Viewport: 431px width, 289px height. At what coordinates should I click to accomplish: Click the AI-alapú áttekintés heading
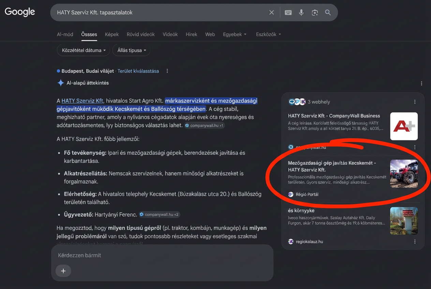pos(88,83)
